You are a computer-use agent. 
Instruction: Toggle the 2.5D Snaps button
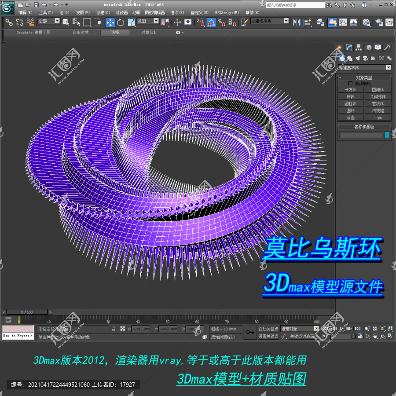pos(201,22)
